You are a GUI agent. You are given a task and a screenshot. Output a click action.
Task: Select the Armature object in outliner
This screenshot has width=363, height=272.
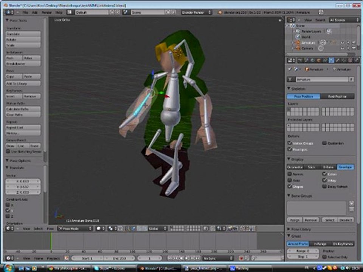tap(308, 43)
